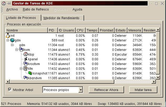166x107 pixels.
Task: Click the Ejecutar state of ktop
Action: click(121, 55)
